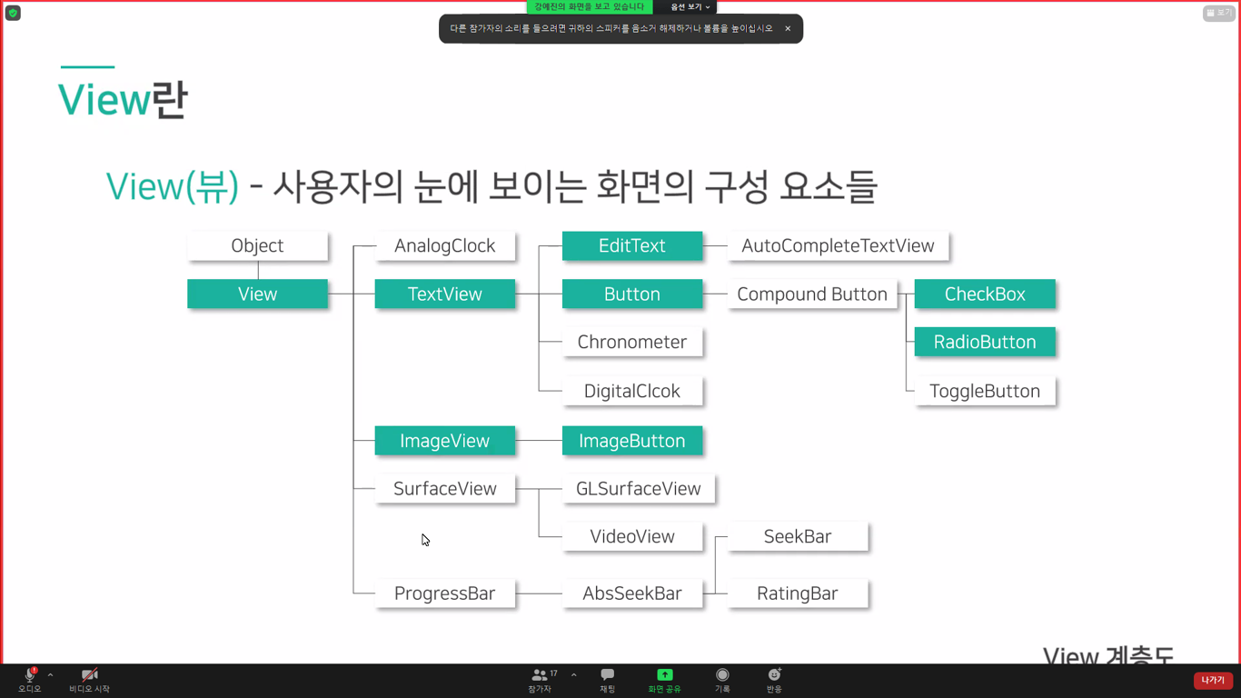The width and height of the screenshot is (1241, 698).
Task: Click the GLSurfaceView box
Action: [x=638, y=488]
